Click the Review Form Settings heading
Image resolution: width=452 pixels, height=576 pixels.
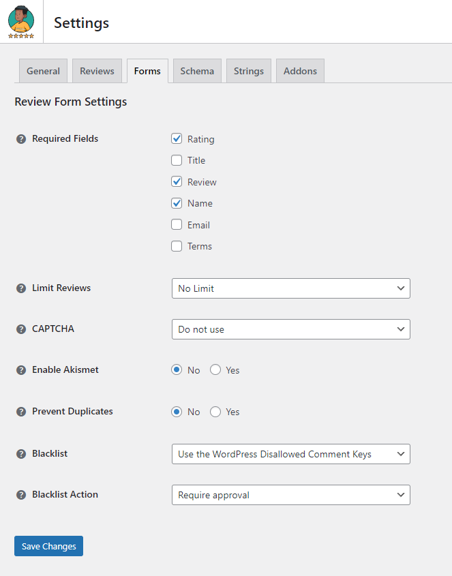70,102
